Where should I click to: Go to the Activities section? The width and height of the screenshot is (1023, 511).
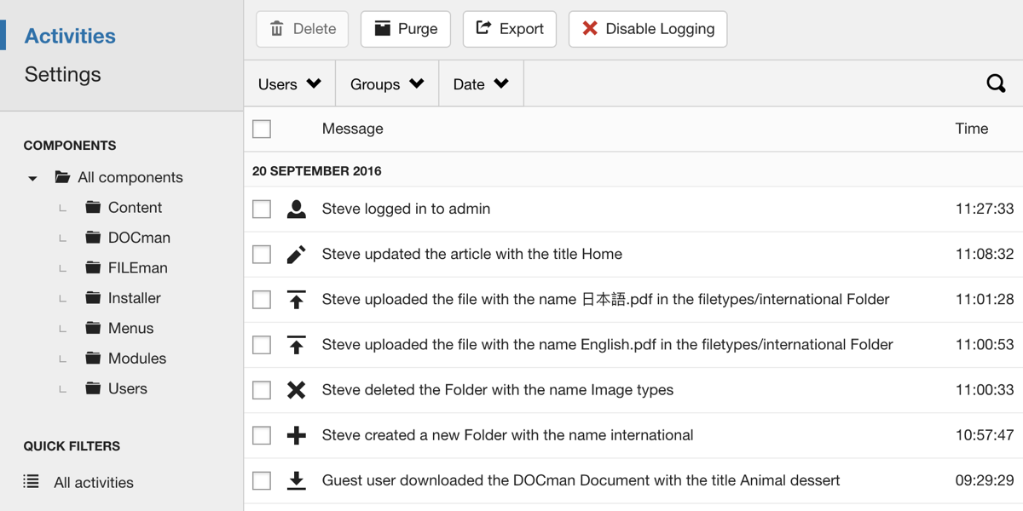70,36
